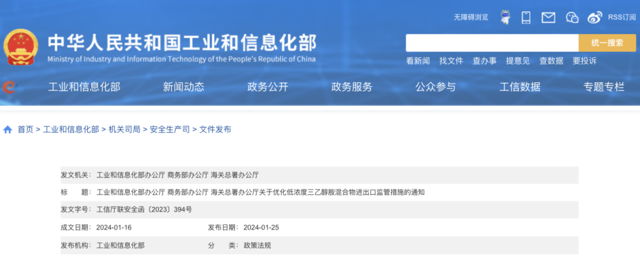Open the mobile phone version icon

pyautogui.click(x=526, y=17)
